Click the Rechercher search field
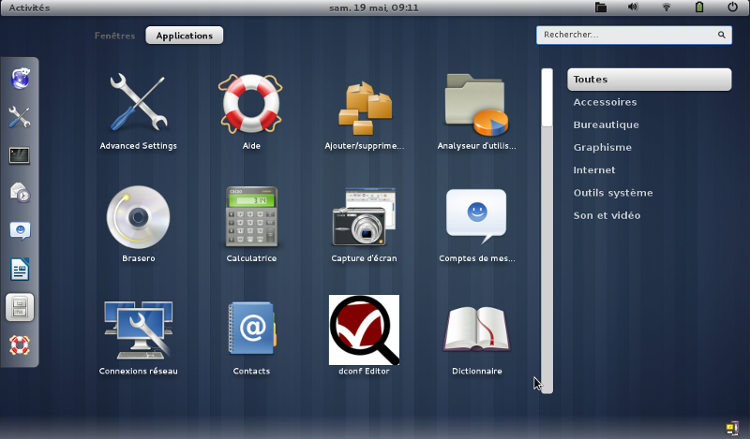 tap(628, 35)
